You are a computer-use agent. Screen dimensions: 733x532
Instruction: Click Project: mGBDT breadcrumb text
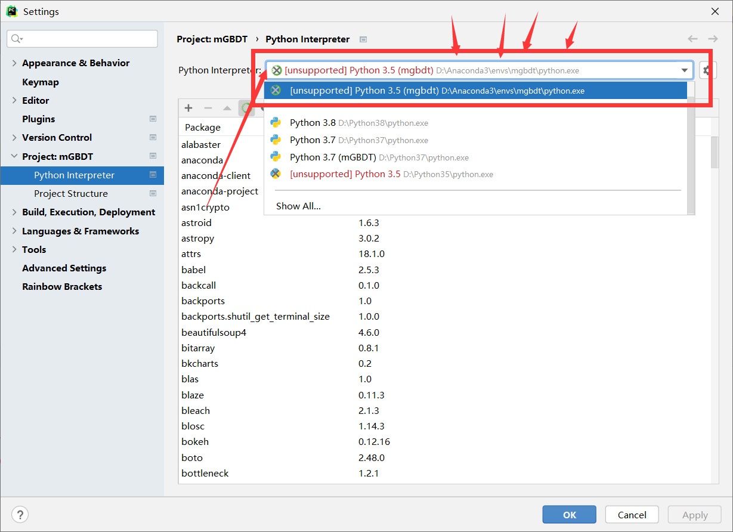[x=212, y=39]
